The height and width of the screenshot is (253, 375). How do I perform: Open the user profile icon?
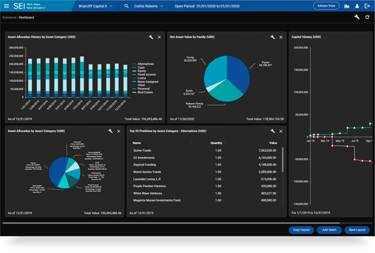(357, 6)
